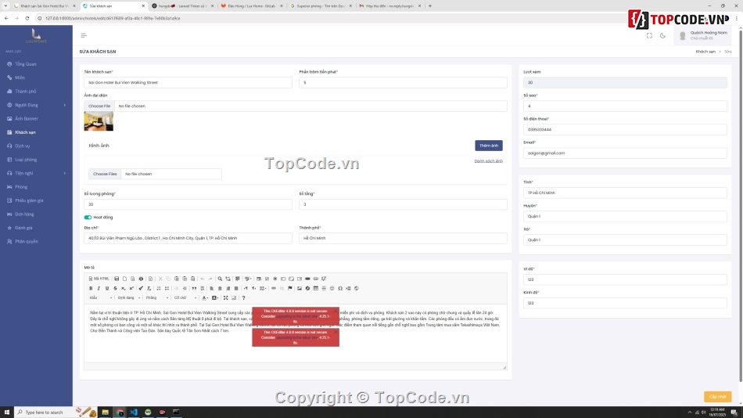Switch to dark mode with moon icon

click(662, 35)
